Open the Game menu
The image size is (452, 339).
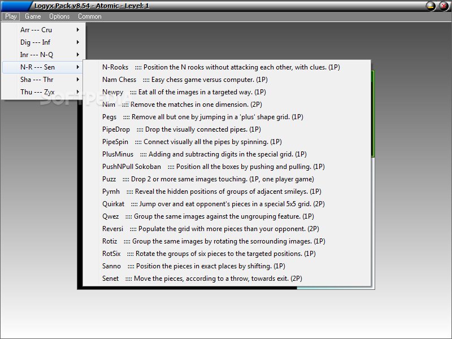click(33, 16)
